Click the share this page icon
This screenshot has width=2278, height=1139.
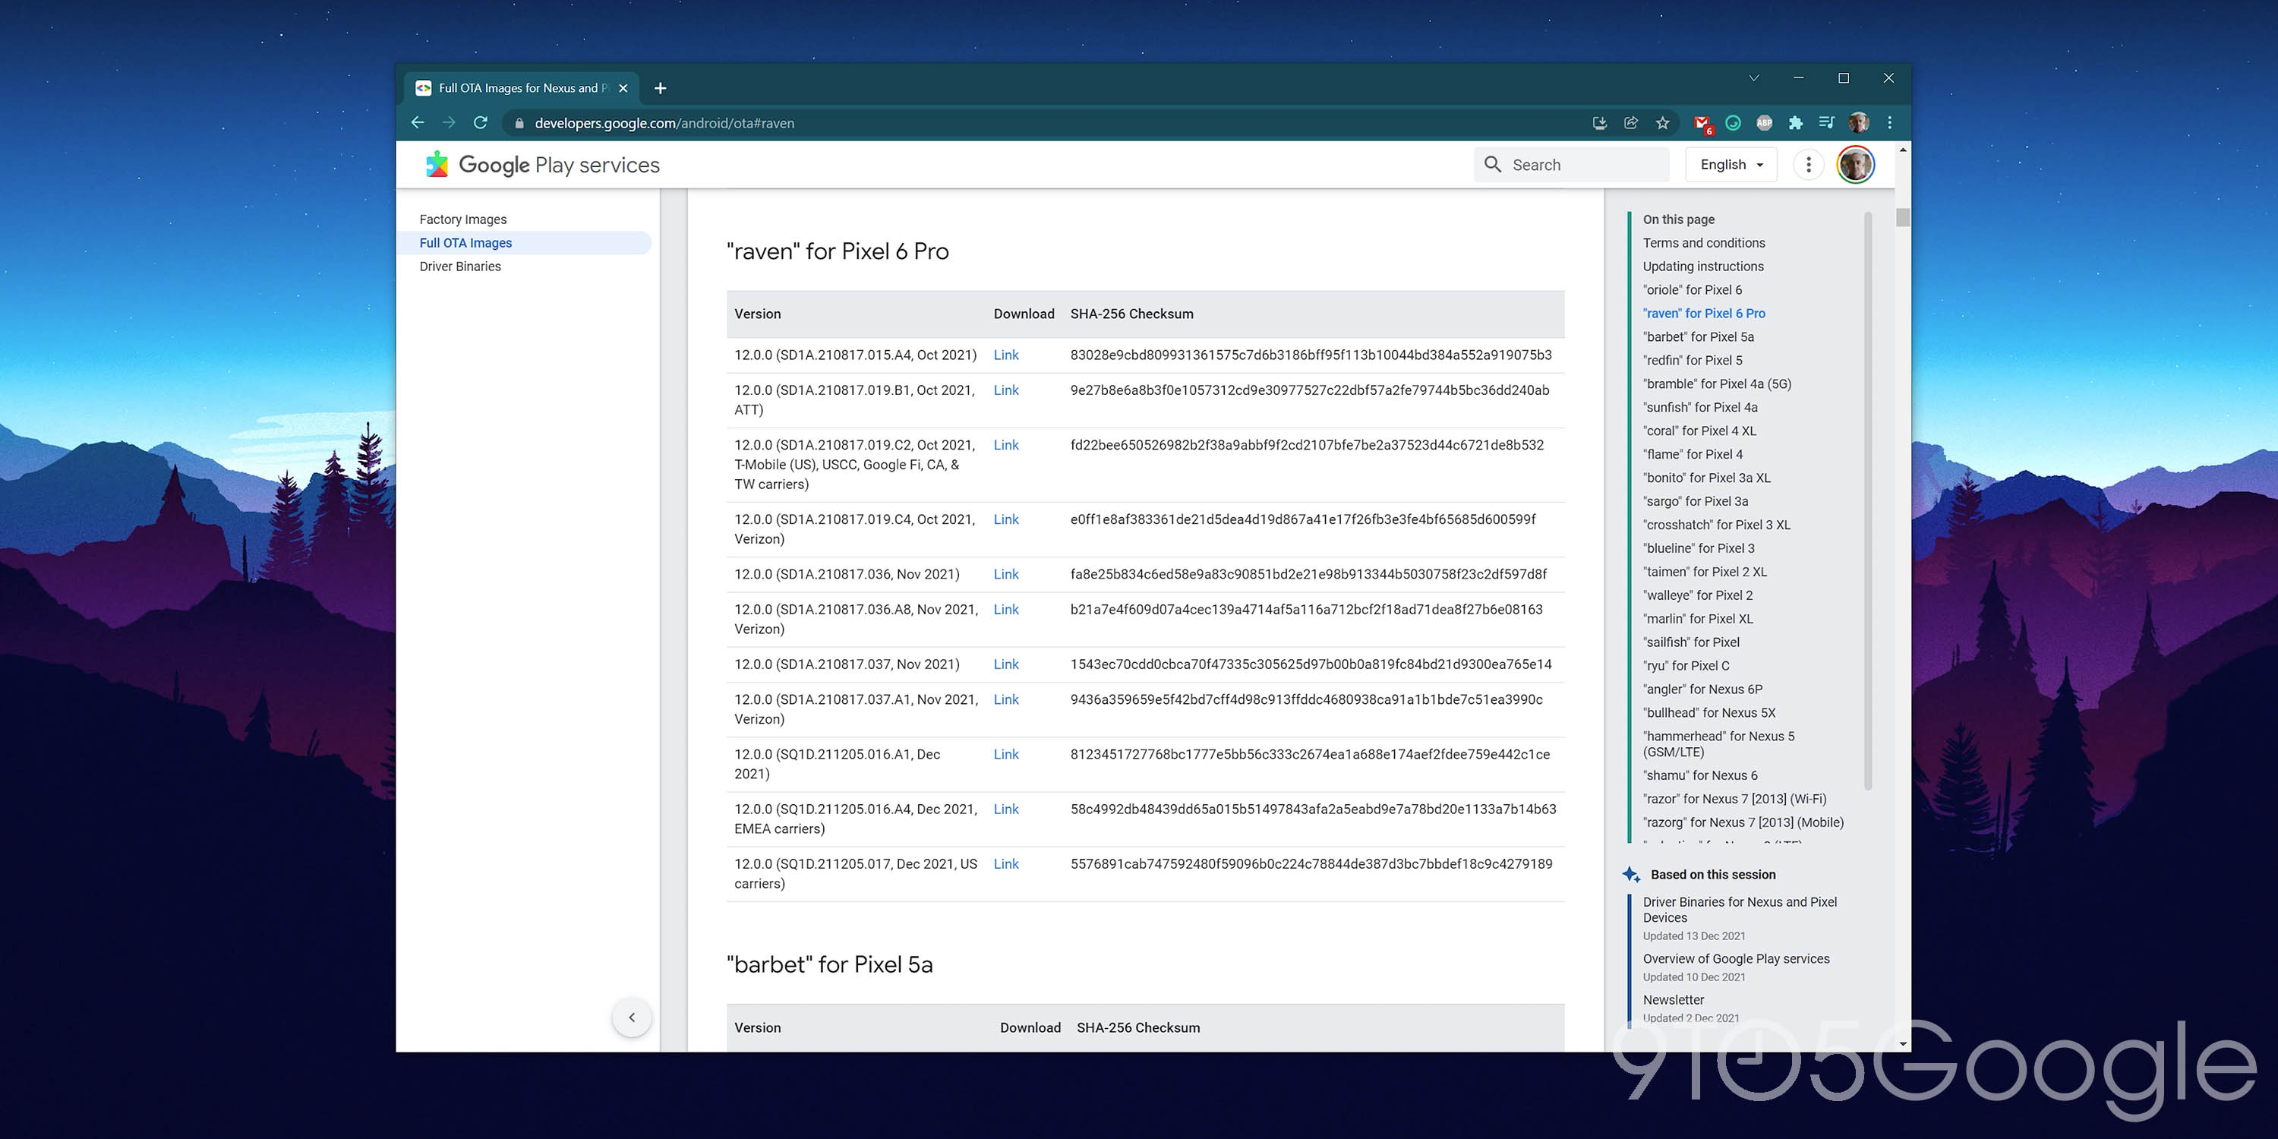point(1631,123)
